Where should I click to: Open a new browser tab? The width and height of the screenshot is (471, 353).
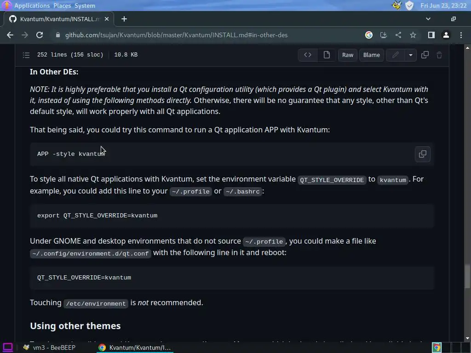pos(124,19)
